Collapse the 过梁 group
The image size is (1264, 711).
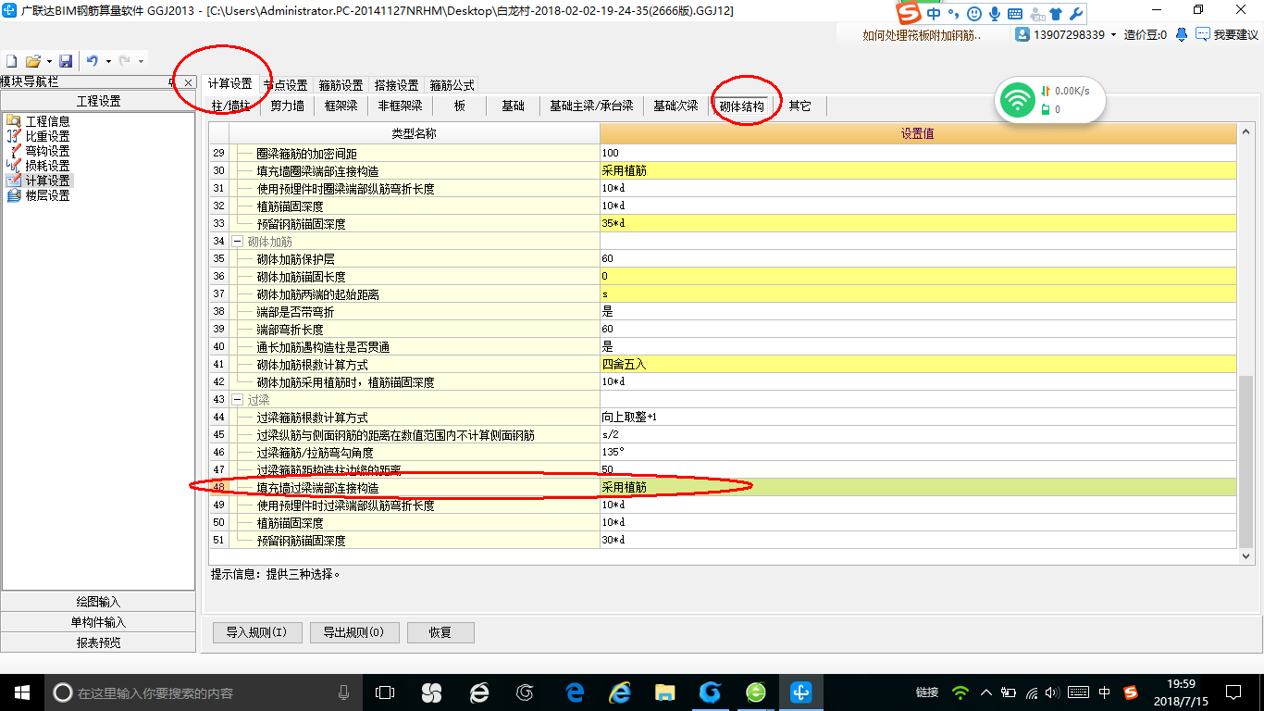tap(237, 400)
